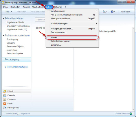Click the Neu toolbar button
The height and width of the screenshot is (117, 136).
[x=8, y=12]
